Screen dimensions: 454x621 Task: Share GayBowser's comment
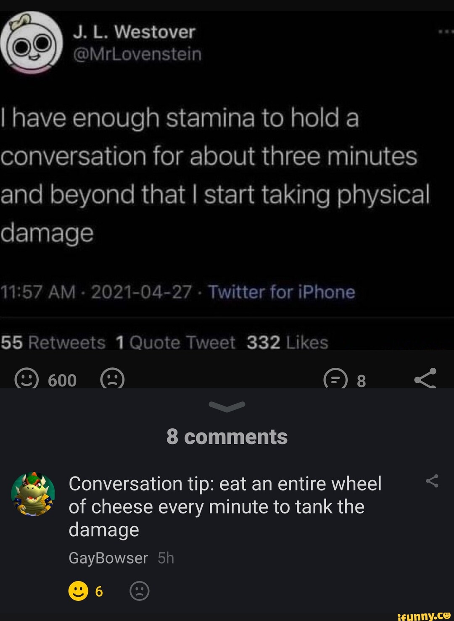pos(432,481)
